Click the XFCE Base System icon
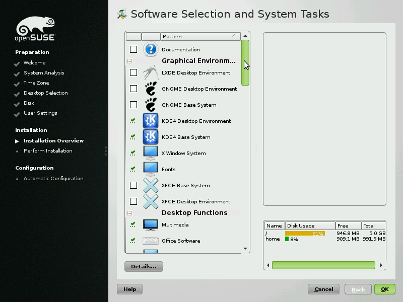Image resolution: width=403 pixels, height=302 pixels. [x=151, y=185]
